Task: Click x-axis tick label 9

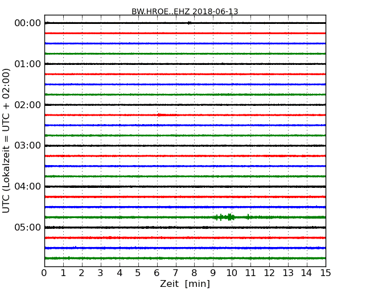Action: tap(213, 273)
